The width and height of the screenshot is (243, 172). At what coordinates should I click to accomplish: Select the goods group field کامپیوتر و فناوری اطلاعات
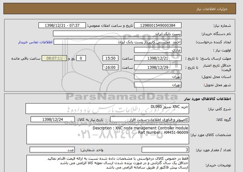(x=150, y=120)
